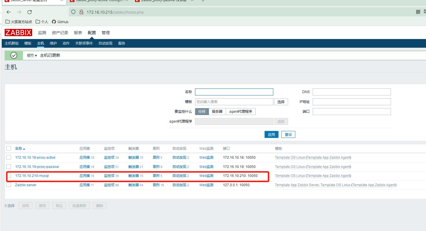Expand the 细节 details dropdown
Image resolution: width=426 pixels, height=231 pixels.
point(32,55)
